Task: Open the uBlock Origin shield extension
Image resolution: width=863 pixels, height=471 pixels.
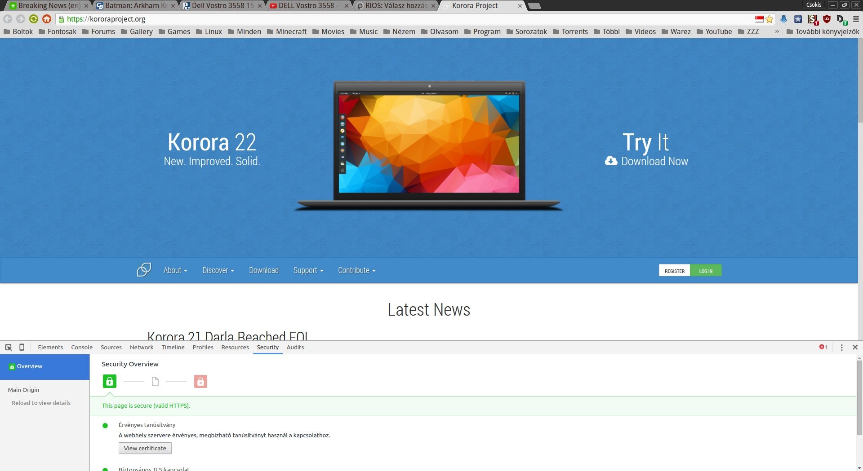Action: tap(827, 19)
